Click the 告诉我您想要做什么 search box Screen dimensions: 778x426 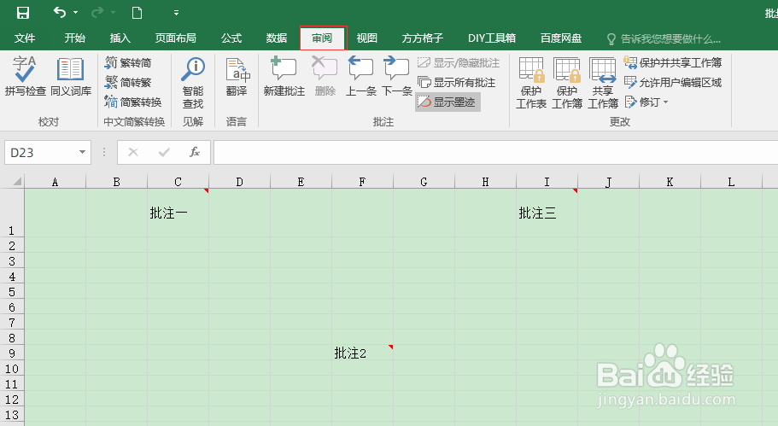click(x=664, y=38)
